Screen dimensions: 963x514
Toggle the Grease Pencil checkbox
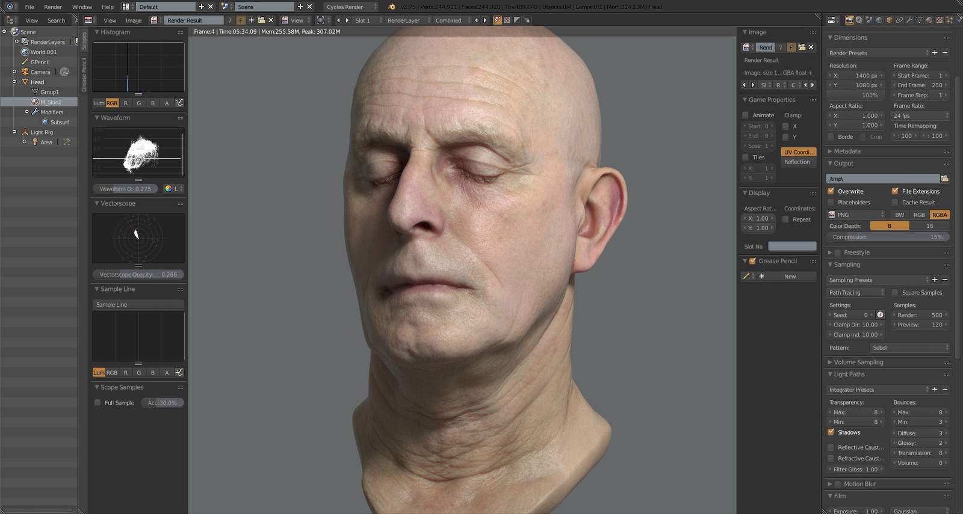pos(752,261)
